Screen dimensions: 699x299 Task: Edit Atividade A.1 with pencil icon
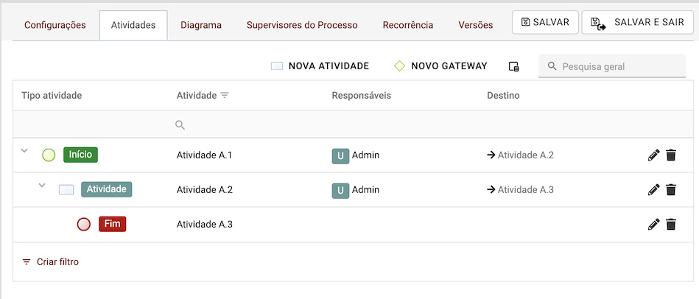point(653,155)
